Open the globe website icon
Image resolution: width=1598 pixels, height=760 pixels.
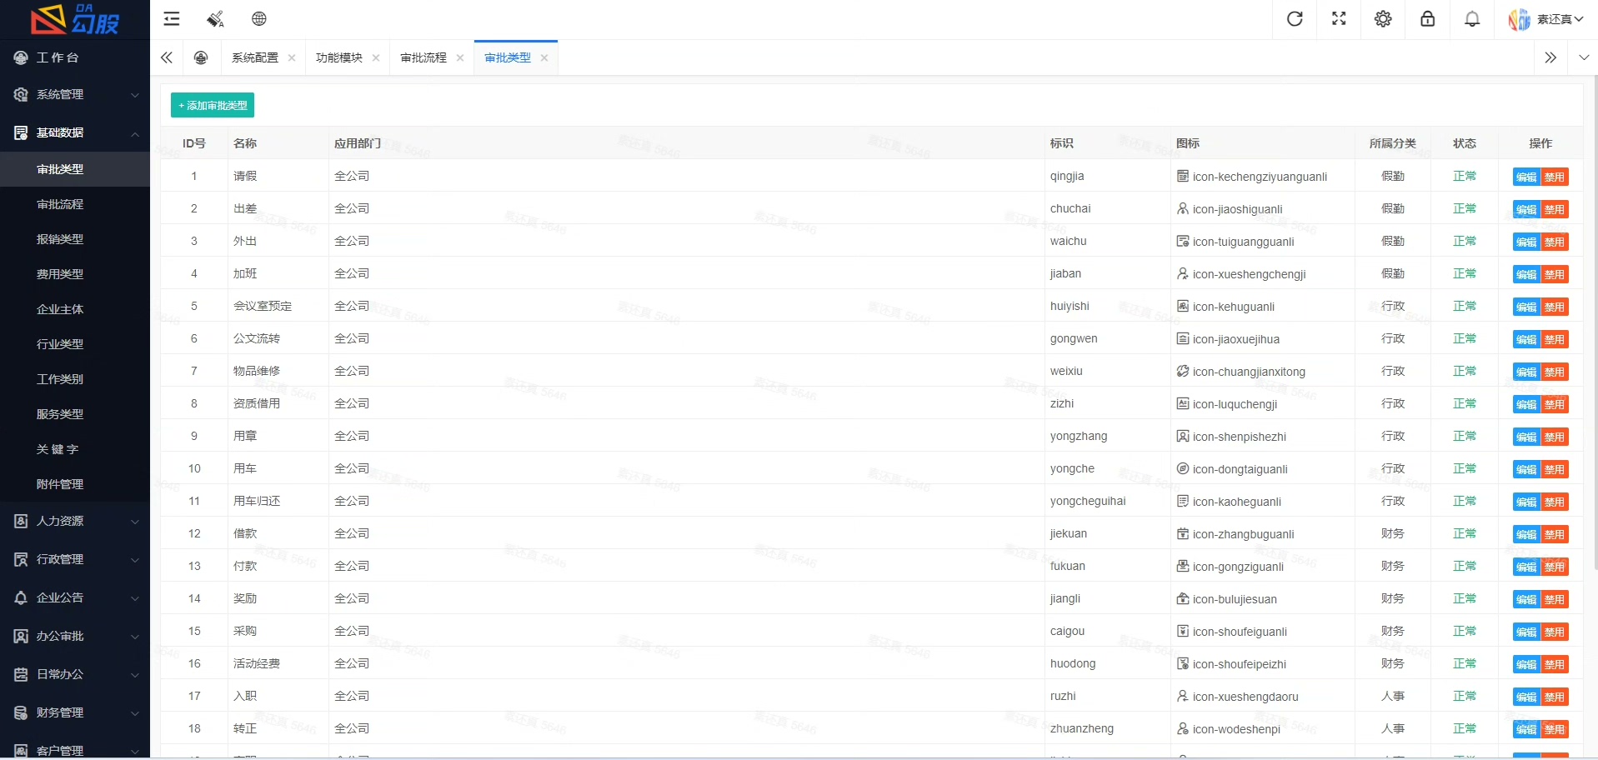[x=259, y=19]
